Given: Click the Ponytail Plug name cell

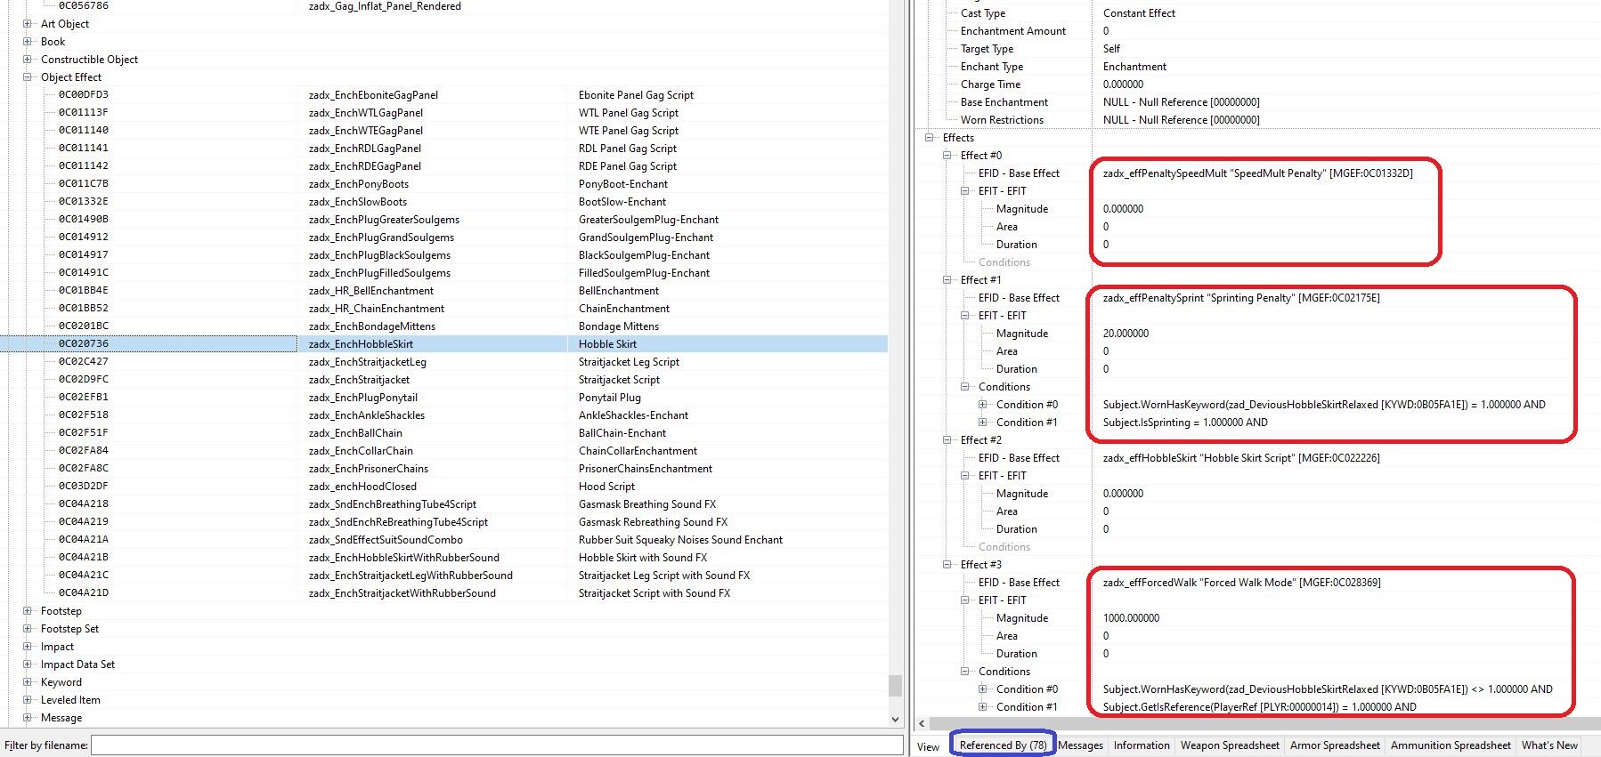Looking at the screenshot, I should (610, 398).
